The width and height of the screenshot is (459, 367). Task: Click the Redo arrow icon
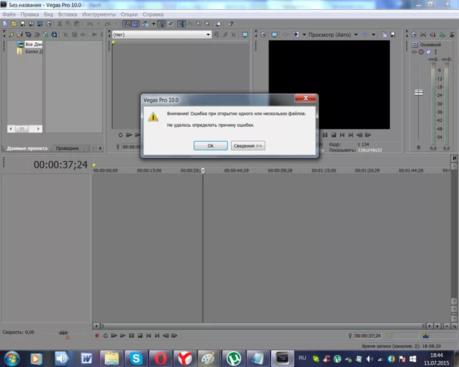click(108, 24)
